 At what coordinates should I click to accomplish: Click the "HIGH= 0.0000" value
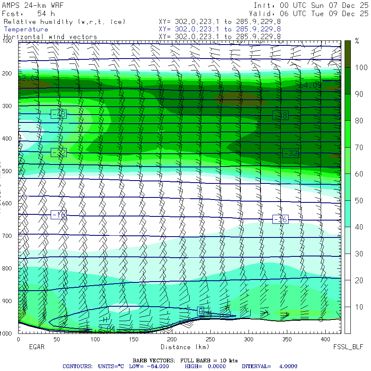[x=205, y=366]
